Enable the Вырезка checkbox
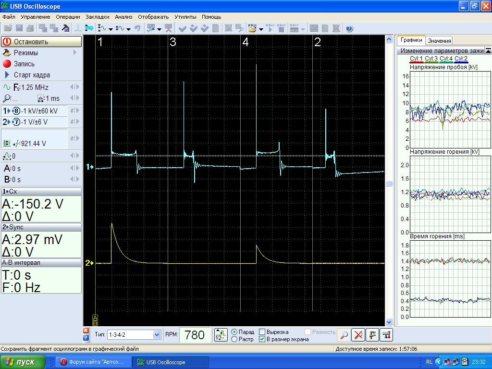 tap(262, 332)
